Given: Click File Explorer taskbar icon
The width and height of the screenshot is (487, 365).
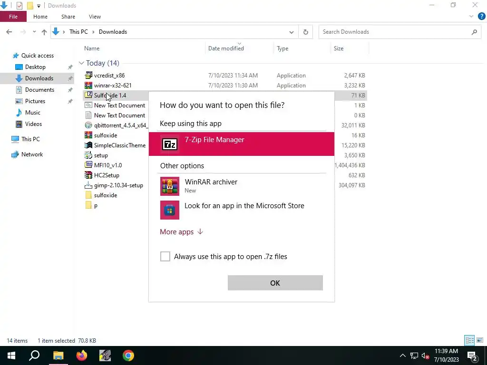Looking at the screenshot, I should [x=58, y=355].
